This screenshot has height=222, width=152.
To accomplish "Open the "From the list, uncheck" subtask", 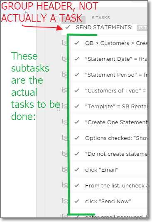I will click(x=116, y=185).
